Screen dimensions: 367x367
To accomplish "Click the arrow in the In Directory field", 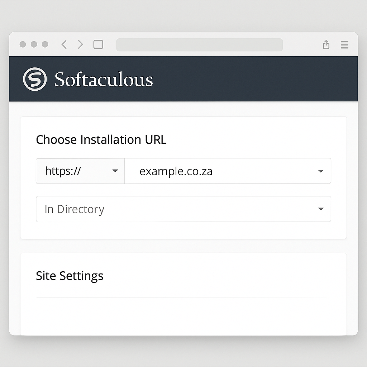I will pyautogui.click(x=321, y=209).
